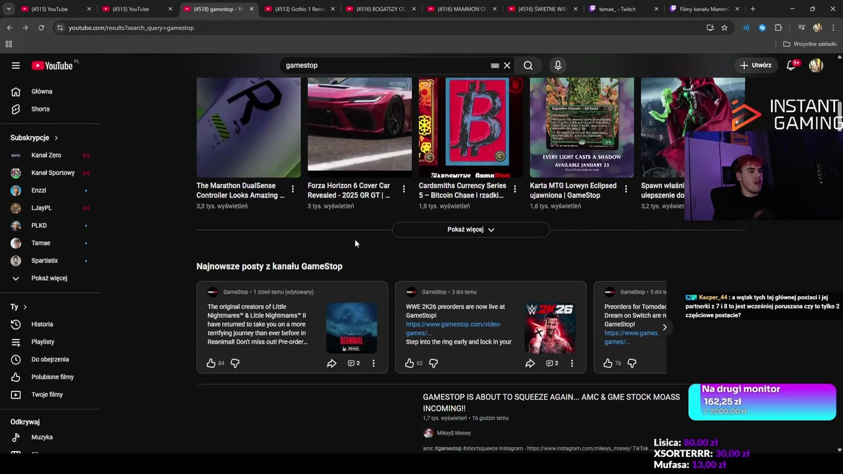The image size is (843, 474).
Task: Expand the Ty section header
Action: tap(18, 307)
